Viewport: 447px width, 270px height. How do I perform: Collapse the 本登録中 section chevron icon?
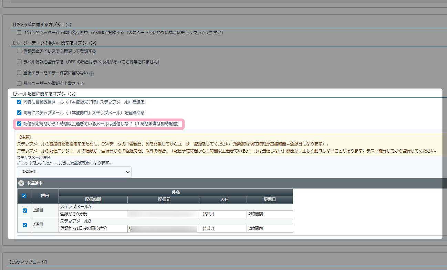(x=21, y=183)
